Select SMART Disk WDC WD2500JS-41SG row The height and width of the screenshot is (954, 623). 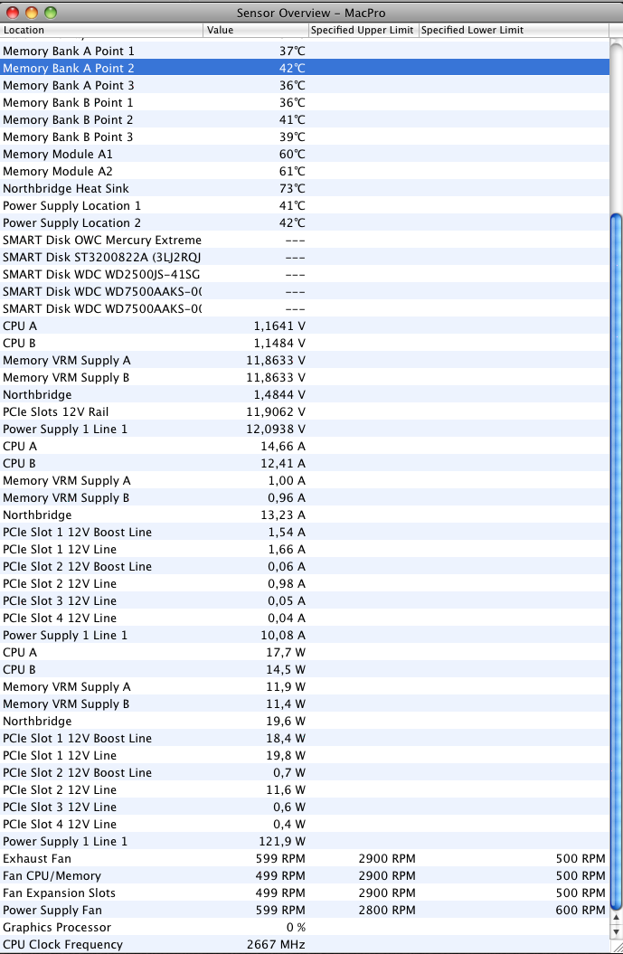pos(304,274)
